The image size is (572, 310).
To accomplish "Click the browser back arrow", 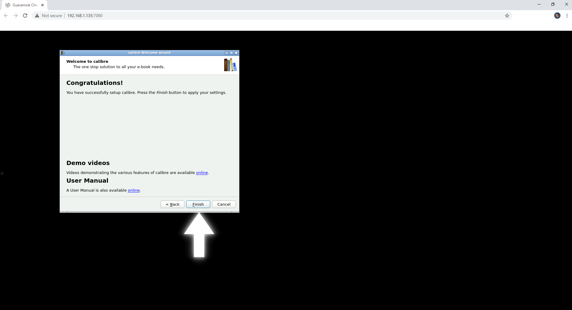I will click(6, 16).
